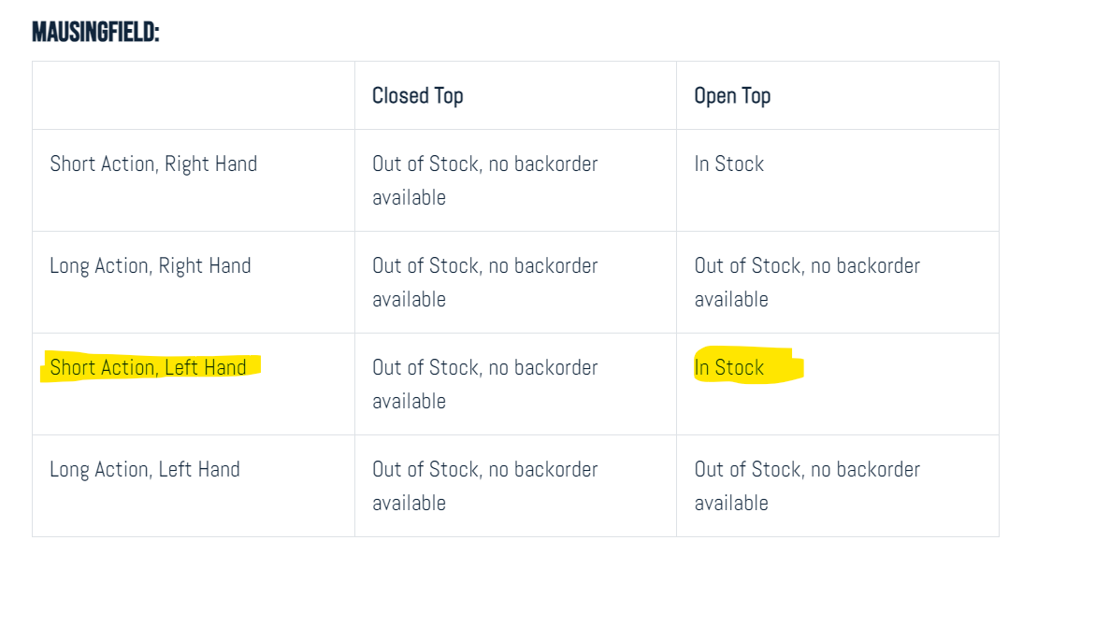The image size is (1095, 626).
Task: Click Open Top status for Long Action Right Hand
Action: tap(807, 283)
